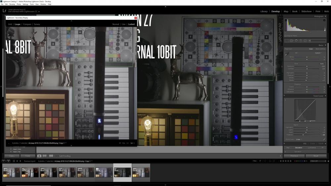The image size is (331, 186).
Task: Select the Grid tab in secondary display
Action: [x=10, y=24]
